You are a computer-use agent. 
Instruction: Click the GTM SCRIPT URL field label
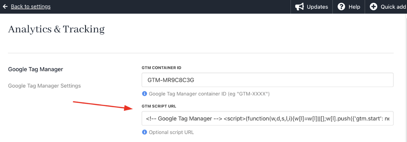pos(159,106)
